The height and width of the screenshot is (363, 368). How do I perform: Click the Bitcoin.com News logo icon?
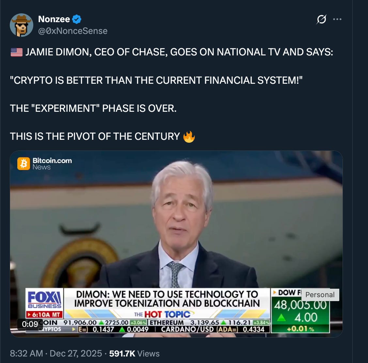23,163
